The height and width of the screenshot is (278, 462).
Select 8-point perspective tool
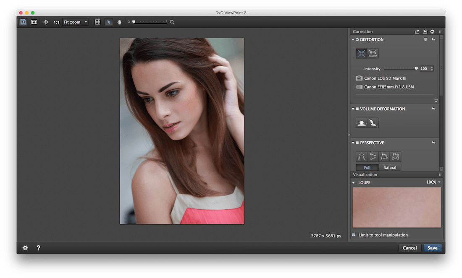click(395, 156)
